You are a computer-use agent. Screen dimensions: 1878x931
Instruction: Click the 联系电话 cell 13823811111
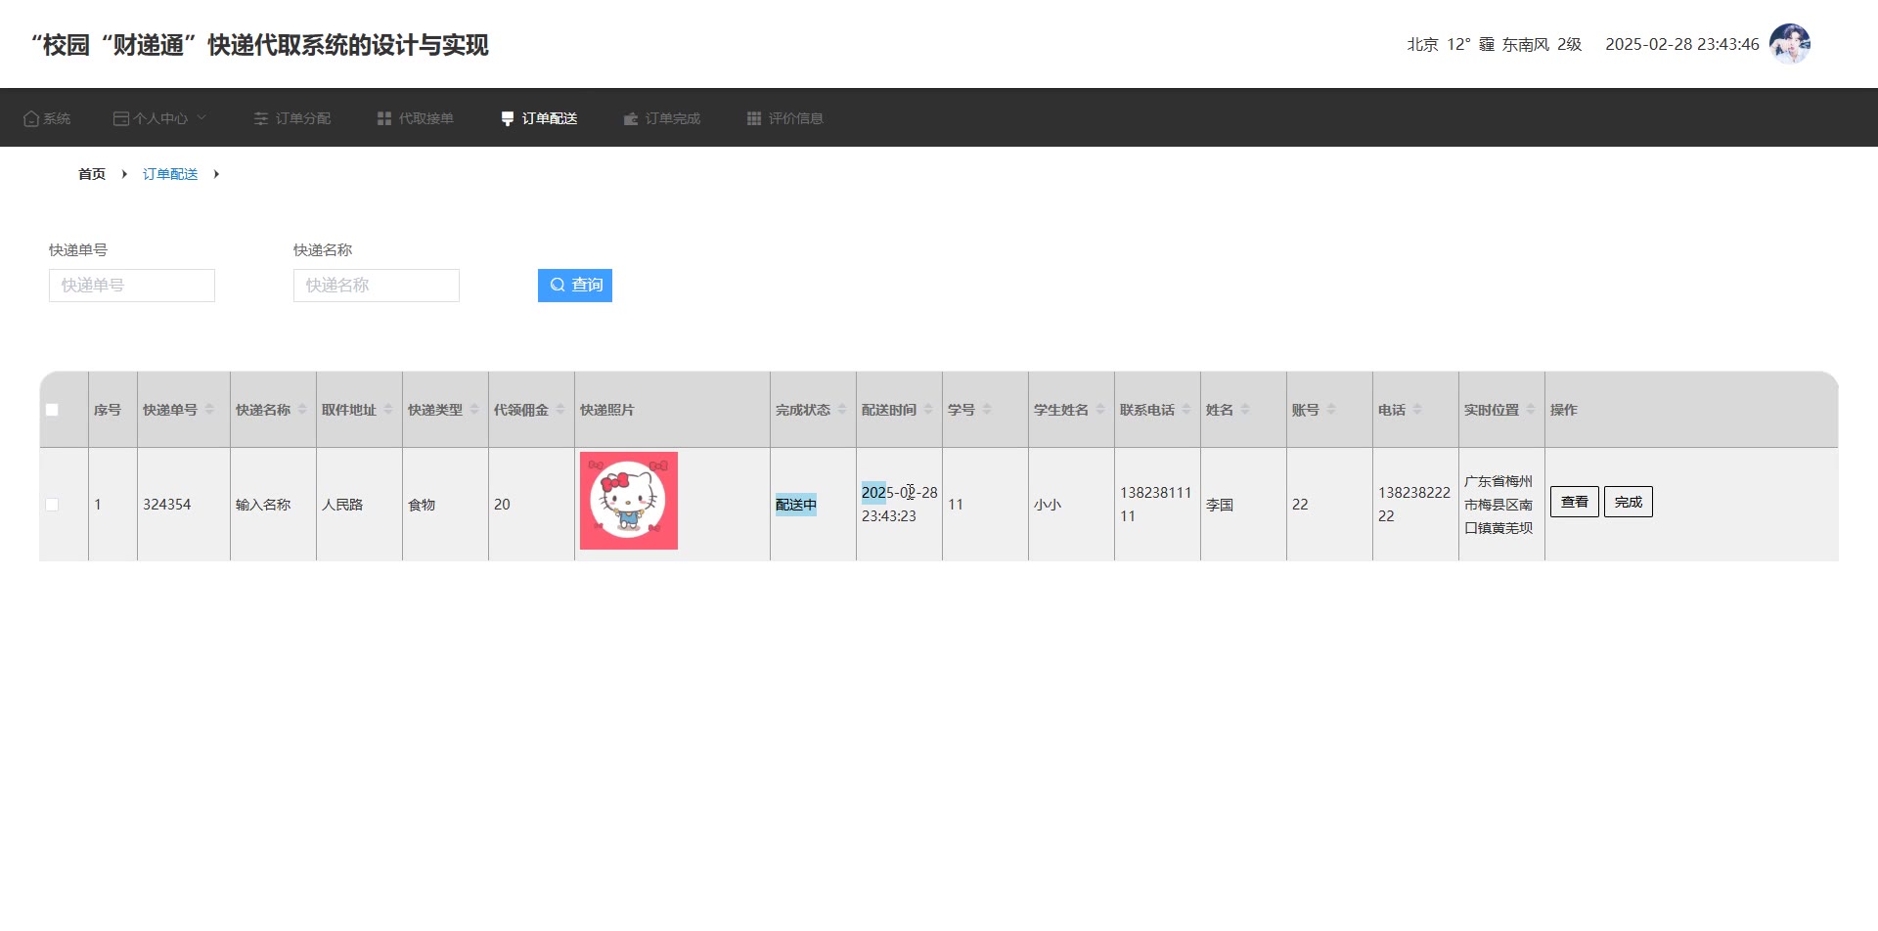tap(1156, 505)
